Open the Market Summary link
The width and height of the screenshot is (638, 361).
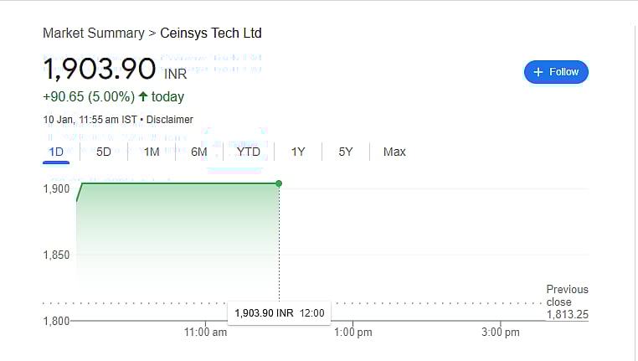click(93, 34)
